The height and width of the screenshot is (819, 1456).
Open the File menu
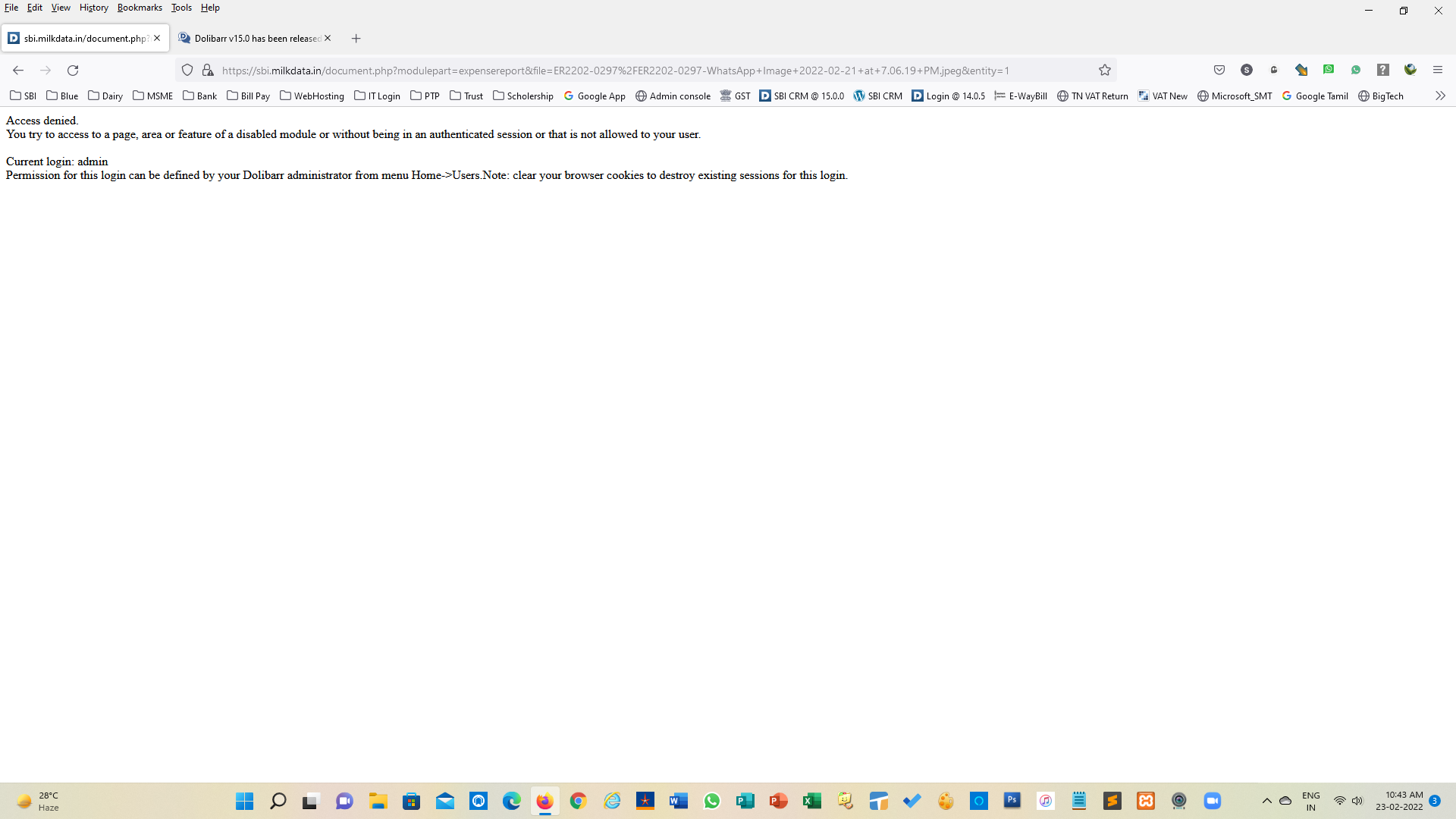pyautogui.click(x=11, y=8)
